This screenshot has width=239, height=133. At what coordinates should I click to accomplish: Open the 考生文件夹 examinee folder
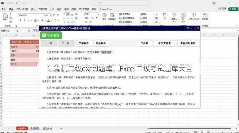[164, 43]
